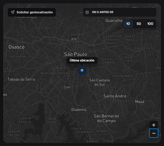Click the PONTE RASA label

(130, 38)
